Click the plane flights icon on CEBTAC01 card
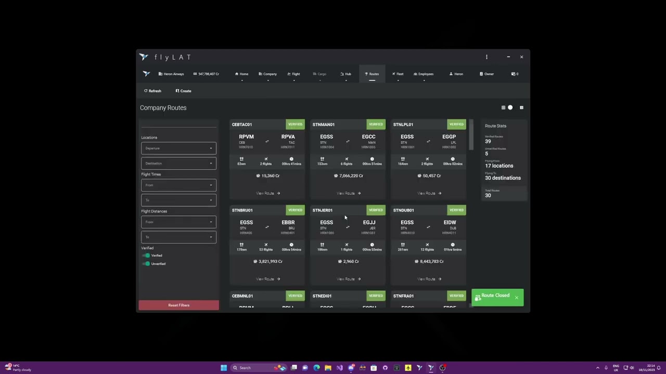Viewport: 666px width, 374px height. click(266, 159)
